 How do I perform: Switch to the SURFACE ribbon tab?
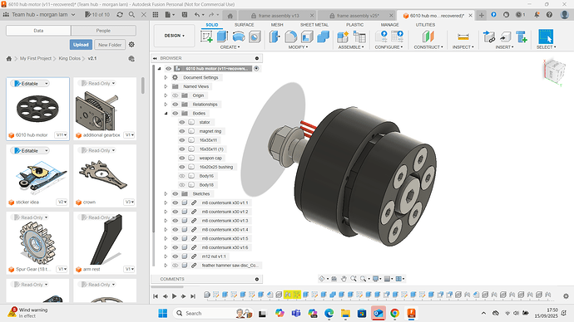(x=245, y=25)
